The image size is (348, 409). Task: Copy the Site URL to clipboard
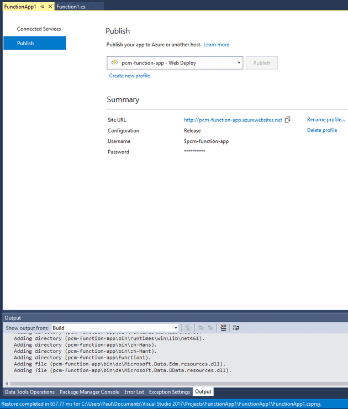tap(287, 120)
